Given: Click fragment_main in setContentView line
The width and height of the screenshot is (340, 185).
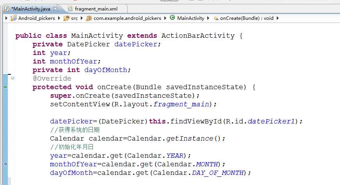Looking at the screenshot, I should tap(181, 104).
